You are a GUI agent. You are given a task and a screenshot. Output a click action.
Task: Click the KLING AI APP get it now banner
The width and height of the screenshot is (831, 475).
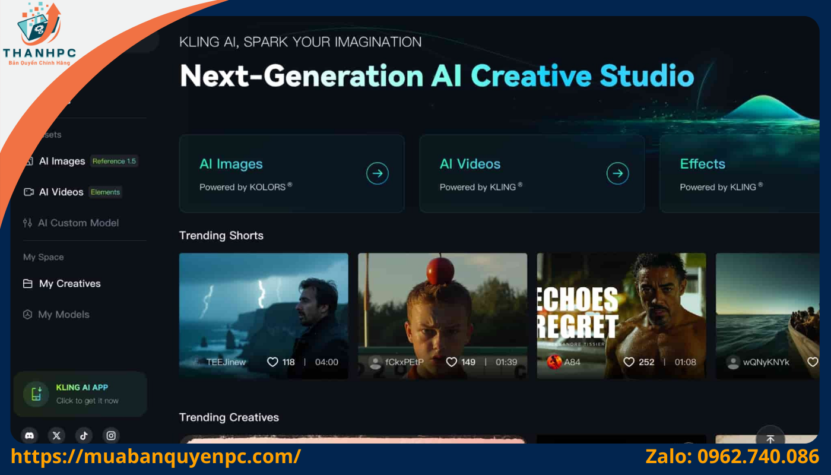(x=87, y=394)
